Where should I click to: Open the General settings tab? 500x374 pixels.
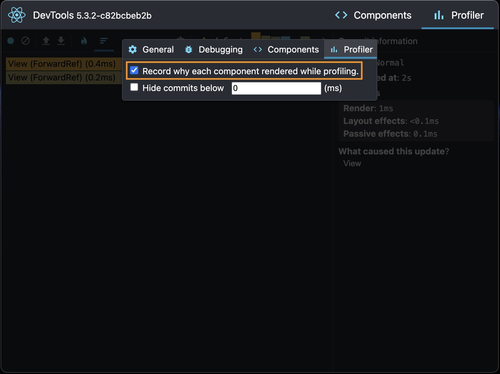point(151,49)
